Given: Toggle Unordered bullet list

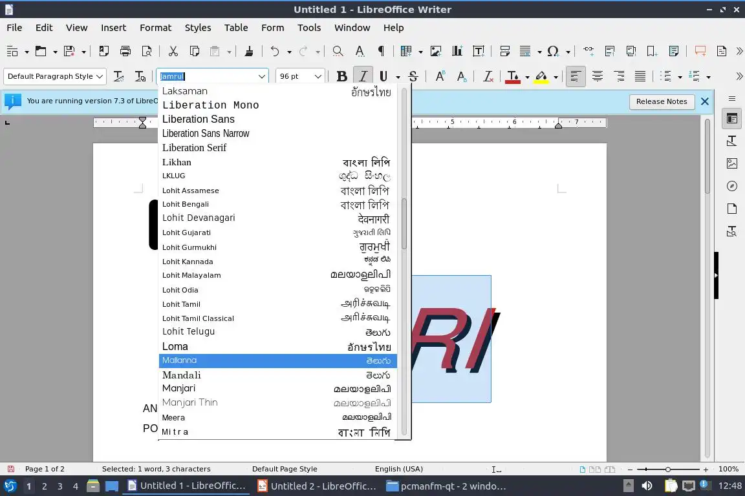Looking at the screenshot, I should point(666,76).
